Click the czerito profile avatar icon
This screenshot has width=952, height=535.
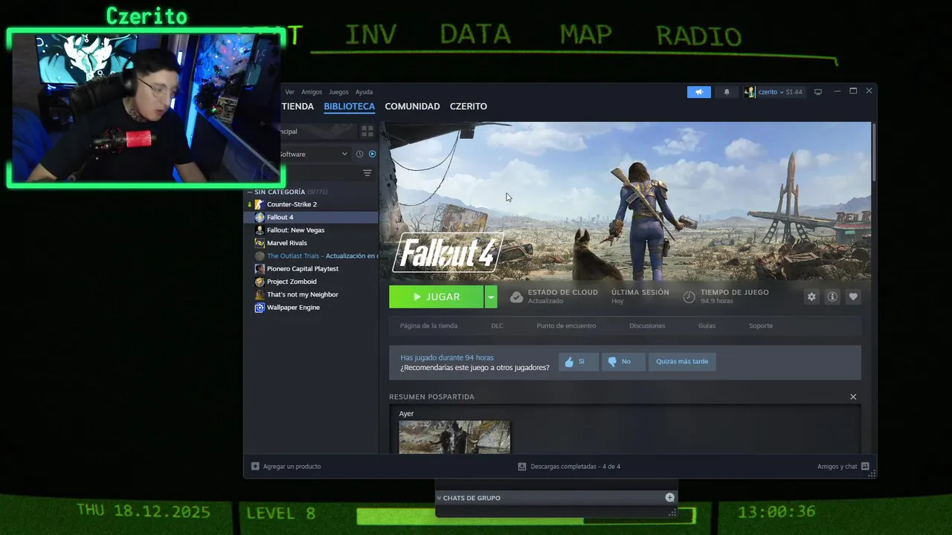pyautogui.click(x=750, y=92)
